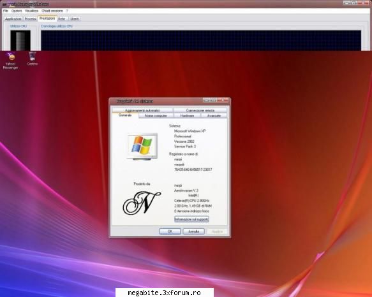Click the Versione 2002 text
The width and height of the screenshot is (372, 297).
pos(184,141)
